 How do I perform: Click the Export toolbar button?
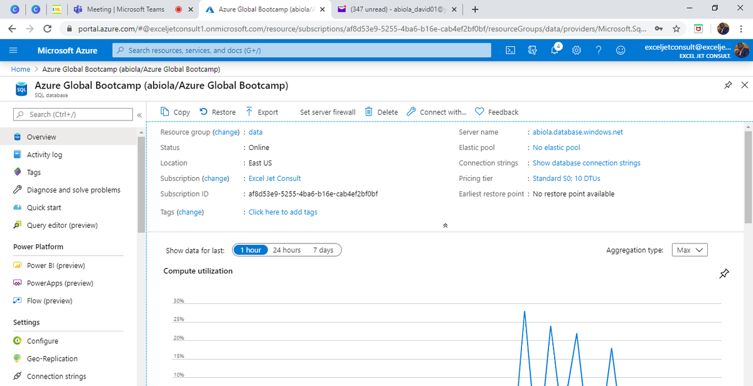coord(262,112)
